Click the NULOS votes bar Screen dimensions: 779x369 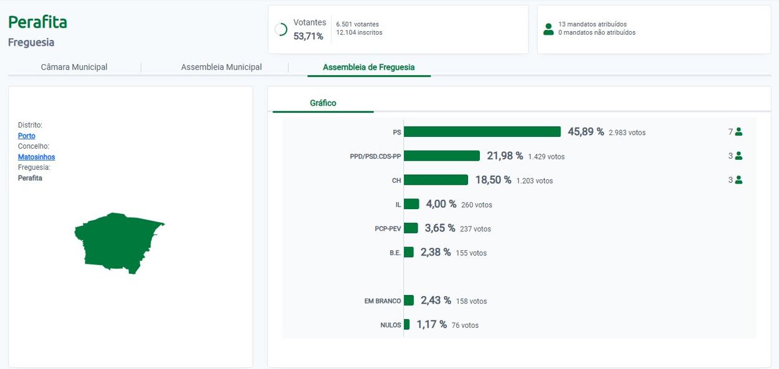click(407, 324)
